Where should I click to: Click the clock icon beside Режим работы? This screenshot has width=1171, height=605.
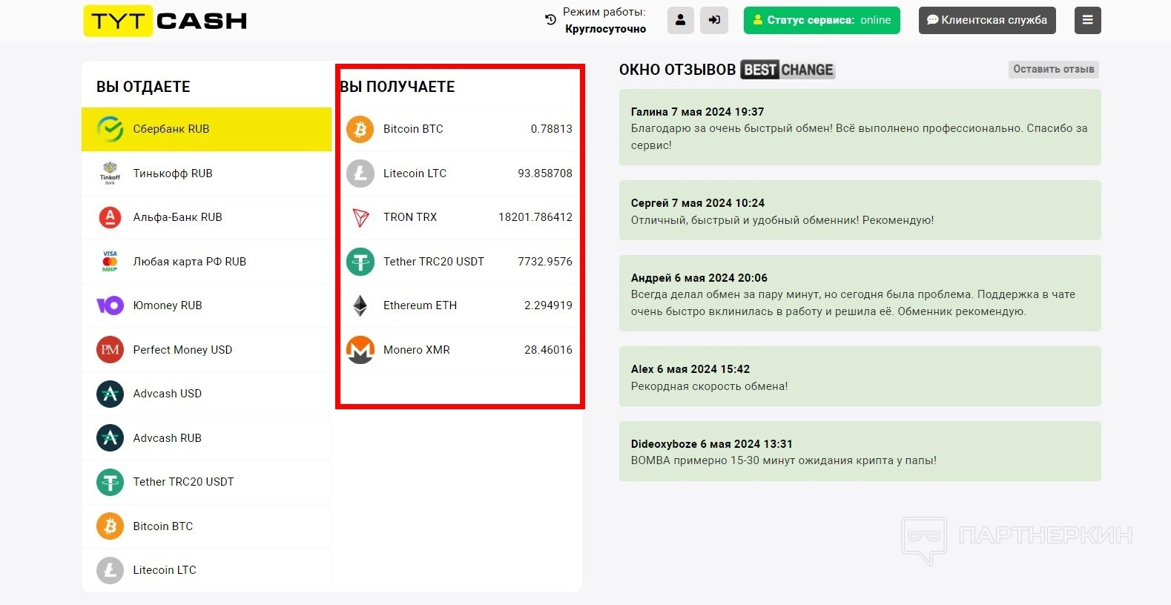coord(550,20)
